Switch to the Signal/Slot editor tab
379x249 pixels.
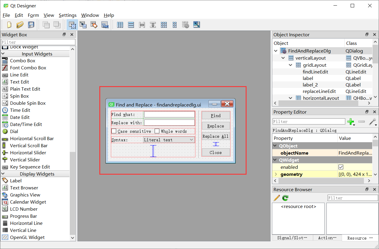[292, 238]
